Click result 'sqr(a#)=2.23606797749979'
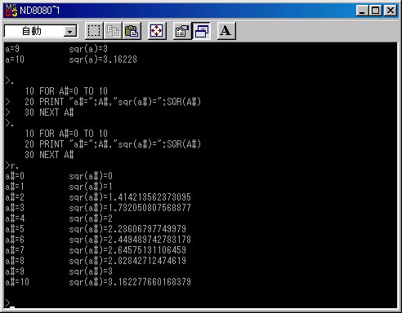402x313 pixels. (127, 229)
